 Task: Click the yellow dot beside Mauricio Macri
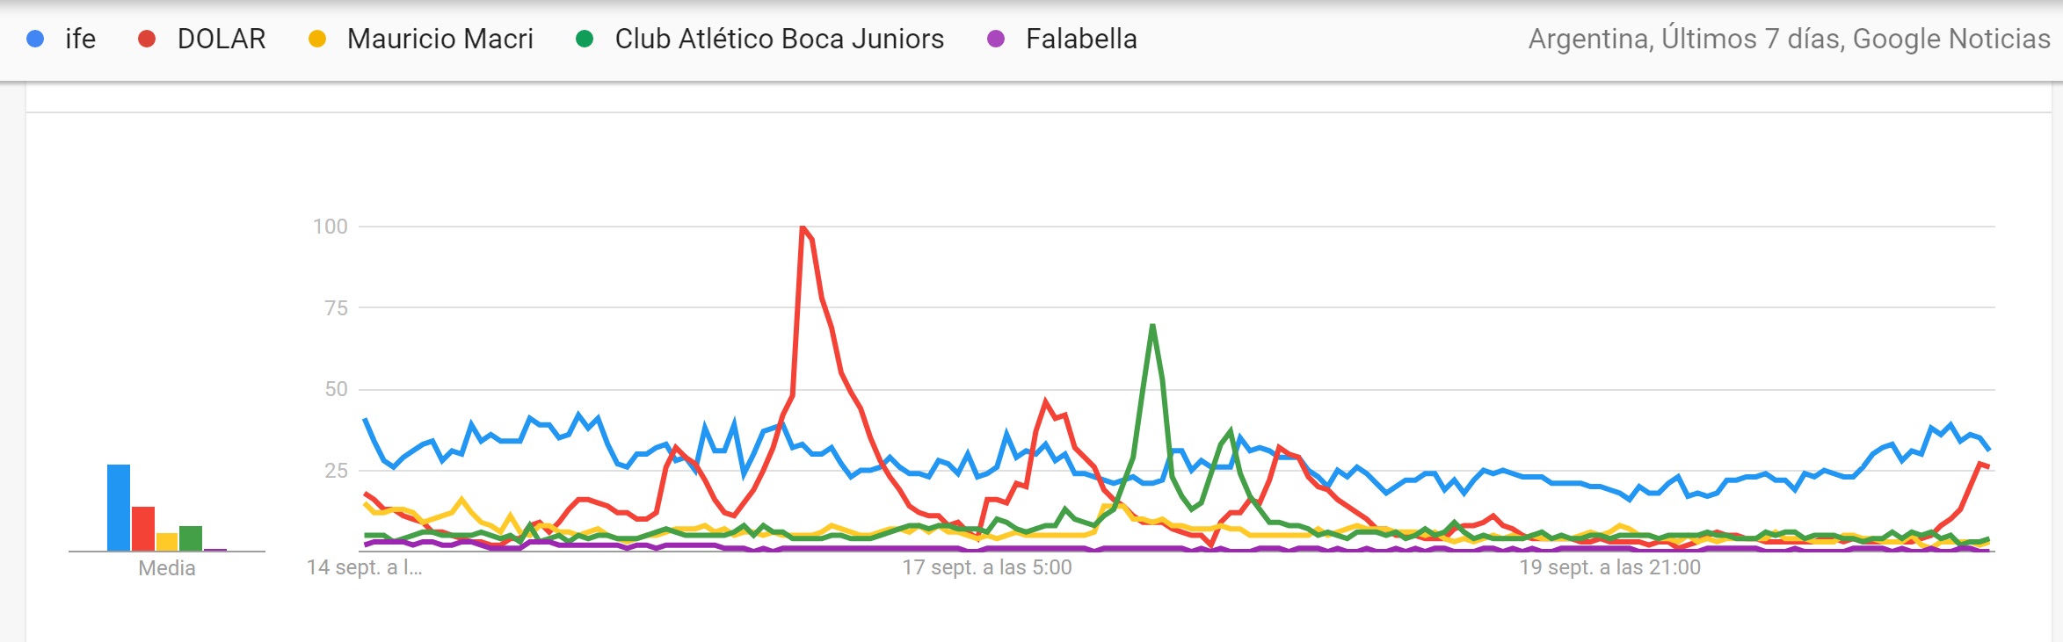(317, 39)
